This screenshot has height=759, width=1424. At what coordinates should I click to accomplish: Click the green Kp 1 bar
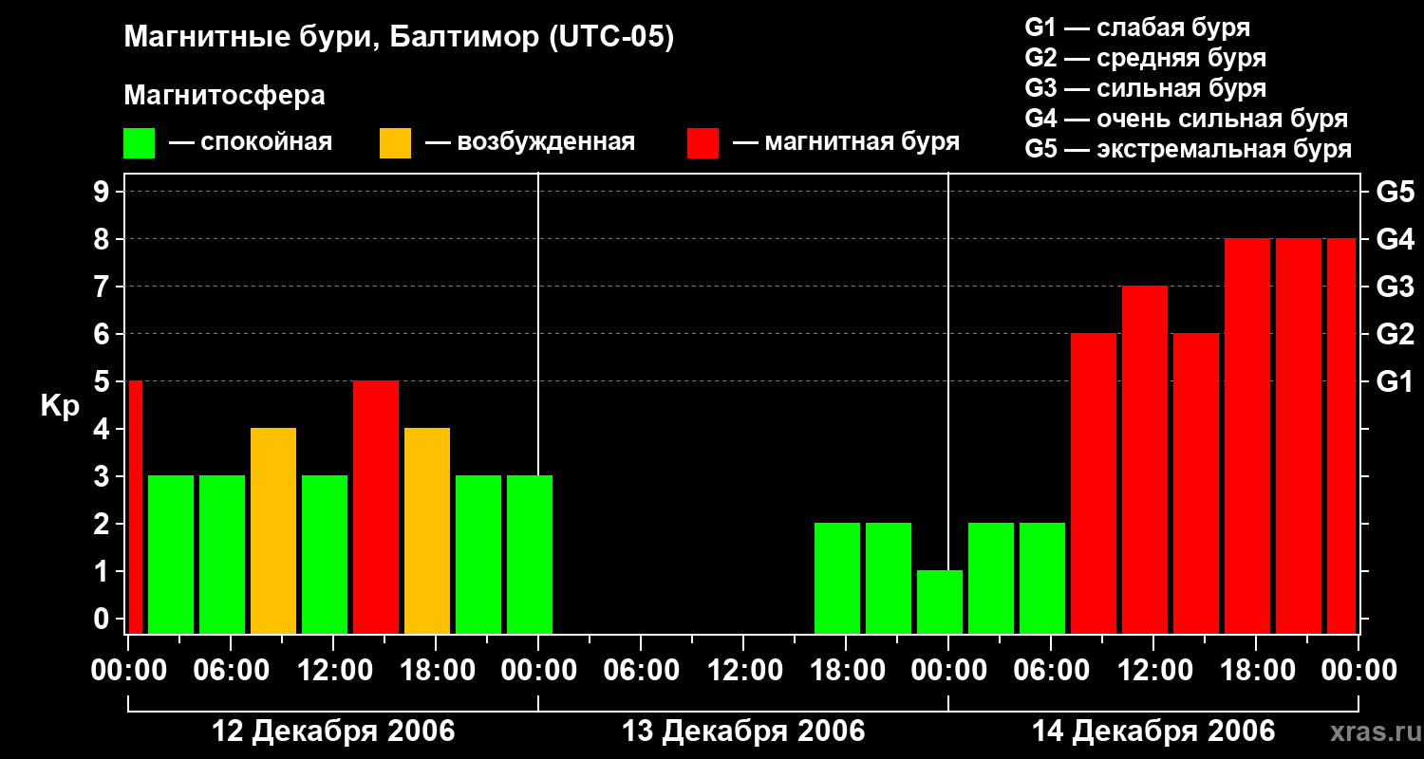point(940,602)
